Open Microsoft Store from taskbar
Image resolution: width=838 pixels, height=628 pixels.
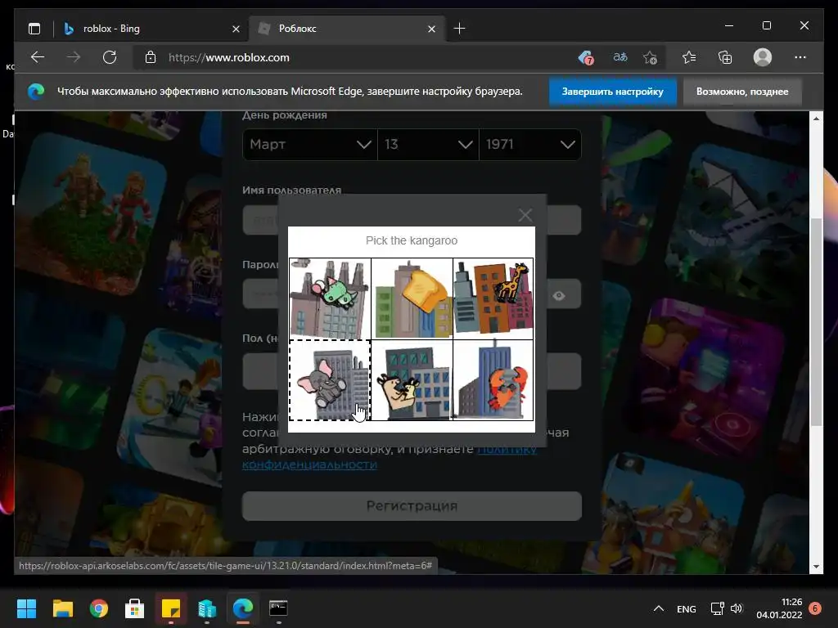tap(135, 608)
